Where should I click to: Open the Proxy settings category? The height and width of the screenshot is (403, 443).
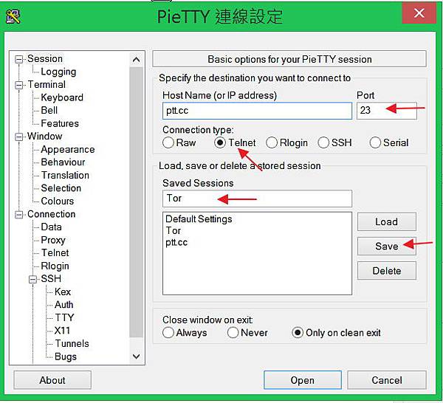pos(53,240)
